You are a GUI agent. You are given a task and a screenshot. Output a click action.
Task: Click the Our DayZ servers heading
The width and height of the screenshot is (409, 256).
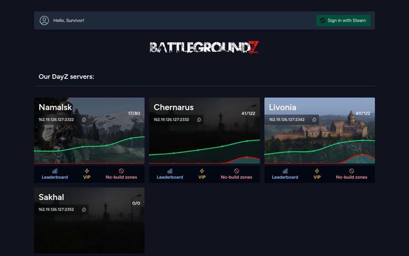point(66,77)
